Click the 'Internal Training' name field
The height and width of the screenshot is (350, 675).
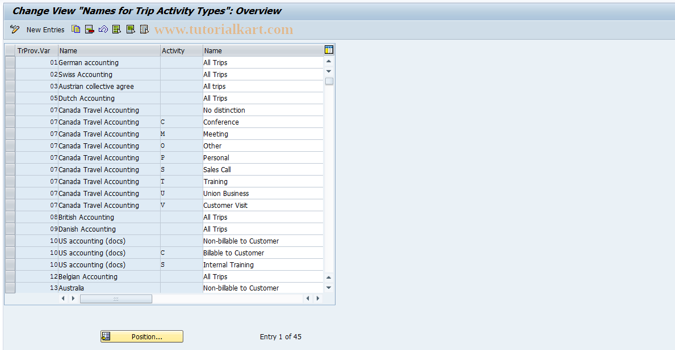click(x=263, y=264)
